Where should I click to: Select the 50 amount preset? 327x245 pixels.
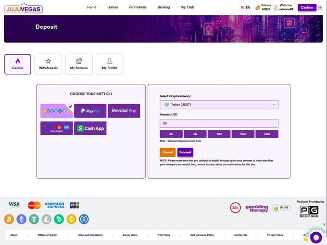[195, 134]
